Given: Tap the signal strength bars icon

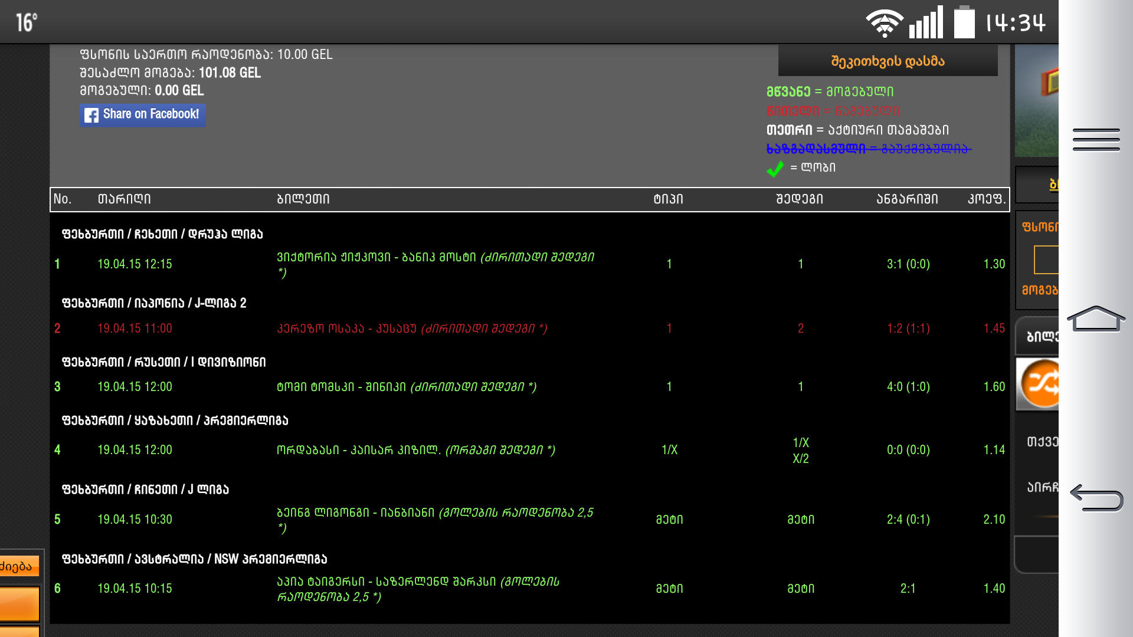Looking at the screenshot, I should point(926,23).
